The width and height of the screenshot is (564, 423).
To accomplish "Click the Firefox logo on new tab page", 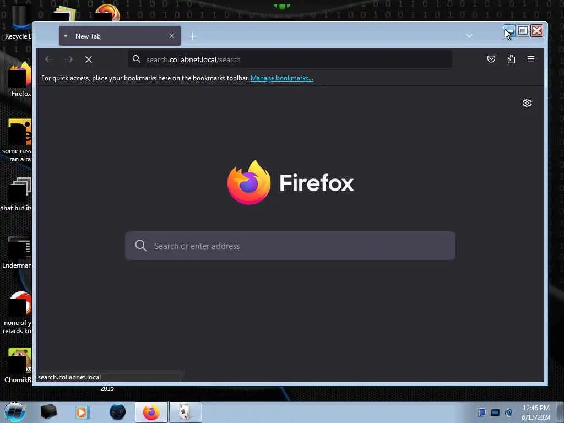I will (290, 183).
